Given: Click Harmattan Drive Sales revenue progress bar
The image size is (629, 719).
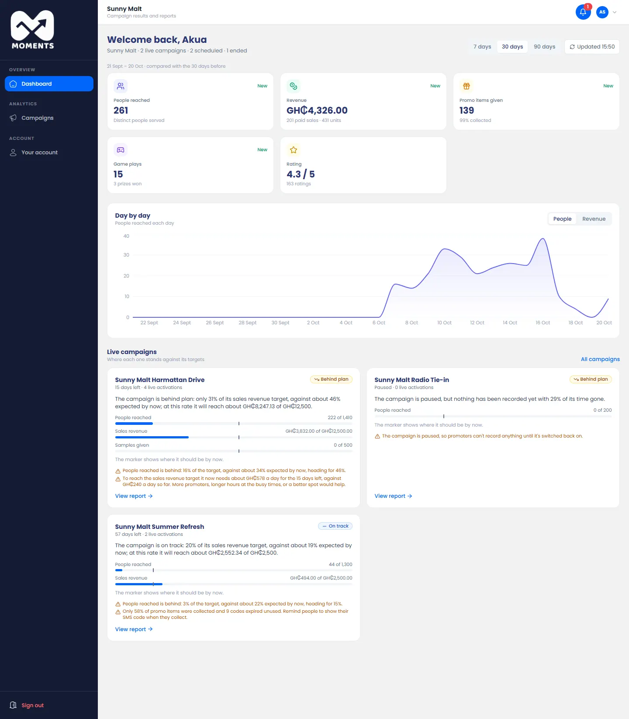Looking at the screenshot, I should pos(234,437).
